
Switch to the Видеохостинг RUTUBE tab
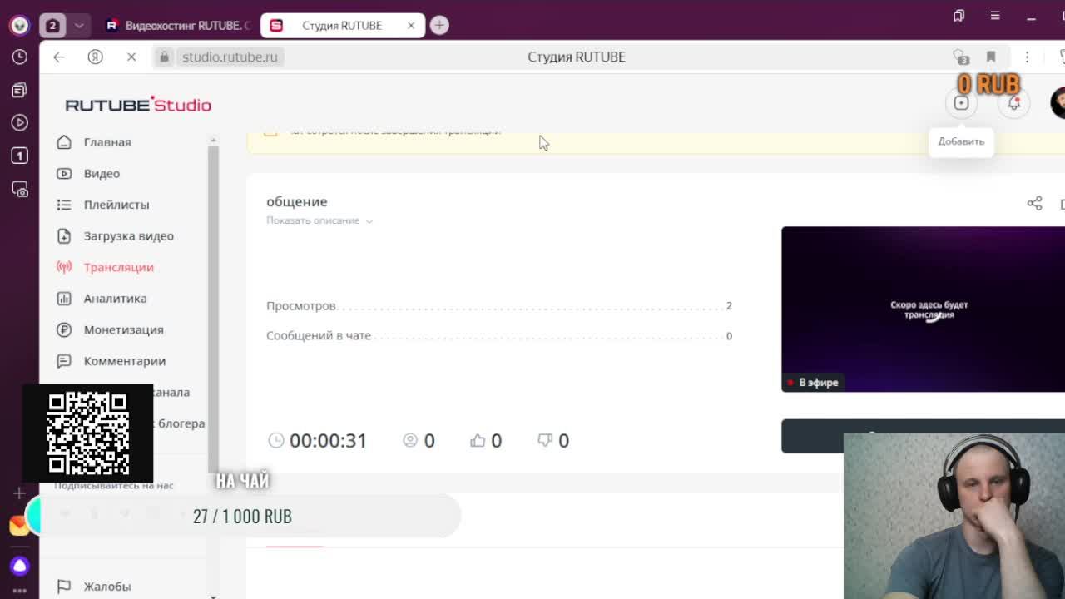[x=177, y=25]
